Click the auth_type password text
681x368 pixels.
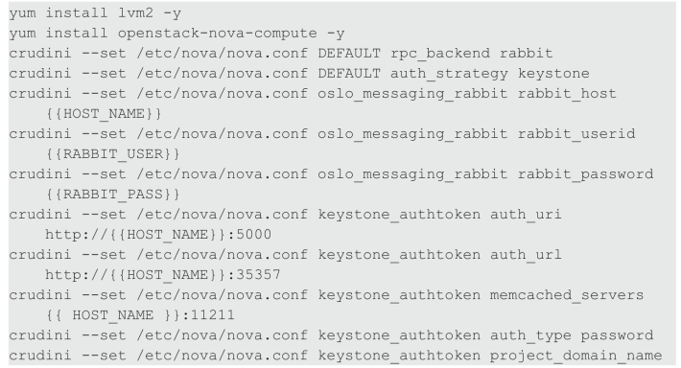572,335
